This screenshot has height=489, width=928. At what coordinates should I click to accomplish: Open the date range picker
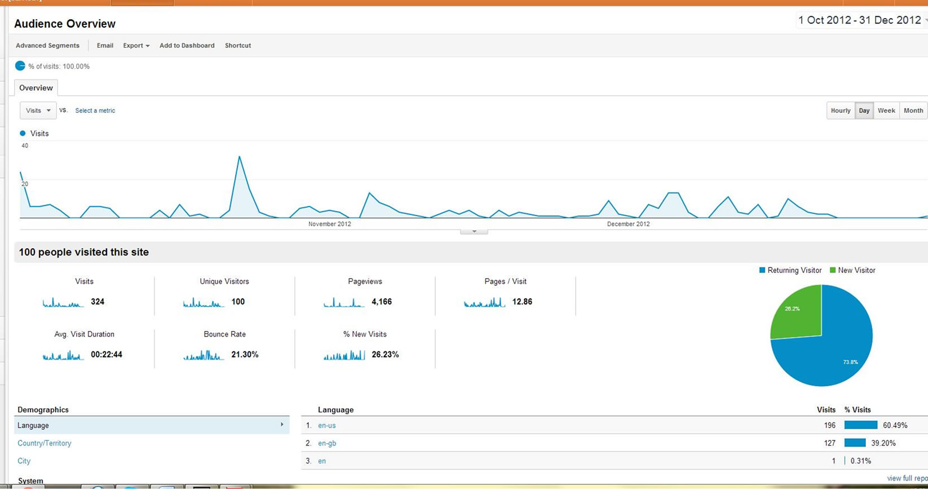860,20
